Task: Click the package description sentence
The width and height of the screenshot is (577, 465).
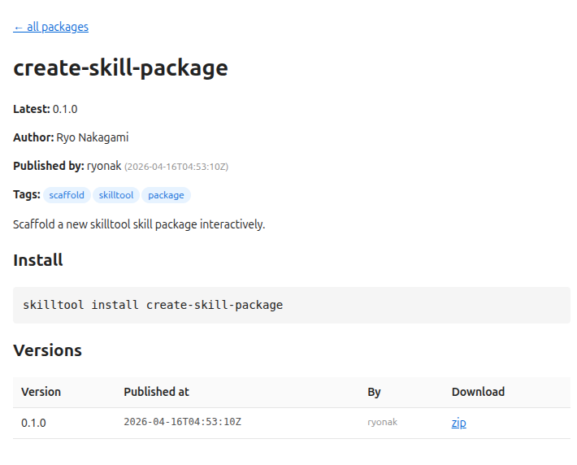Action: pyautogui.click(x=139, y=224)
